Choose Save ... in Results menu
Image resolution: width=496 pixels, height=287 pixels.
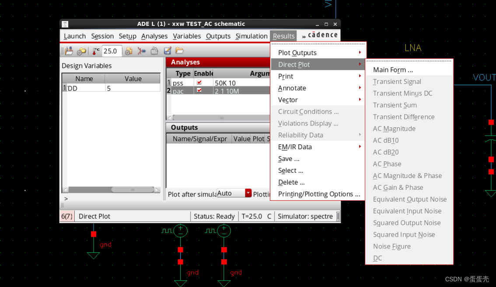click(318, 158)
